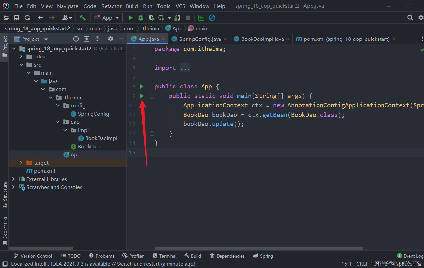Fold the main method at line 9
This screenshot has width=424, height=268.
[x=152, y=96]
